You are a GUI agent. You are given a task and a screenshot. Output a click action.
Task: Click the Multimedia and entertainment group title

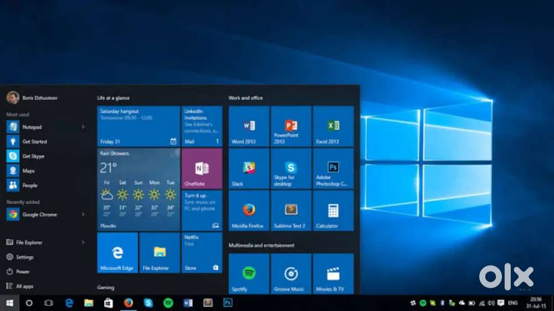[x=261, y=245]
